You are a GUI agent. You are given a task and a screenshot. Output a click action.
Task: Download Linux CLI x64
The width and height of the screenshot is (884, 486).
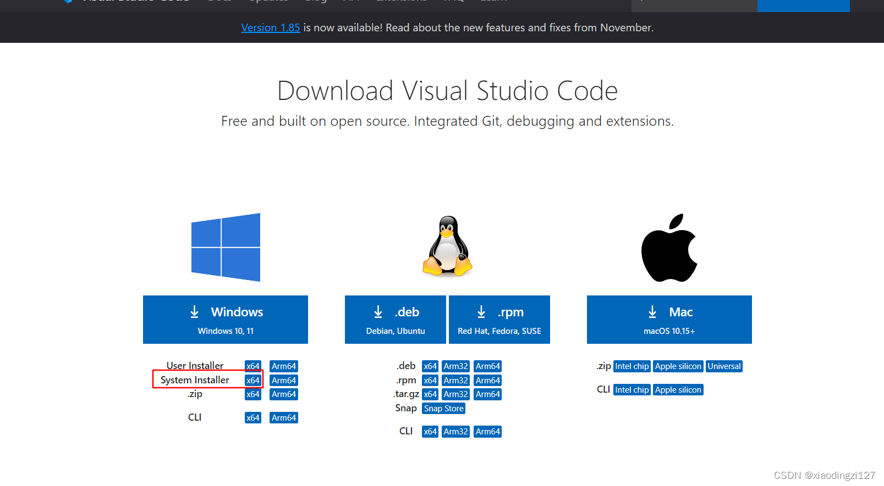pyautogui.click(x=430, y=432)
